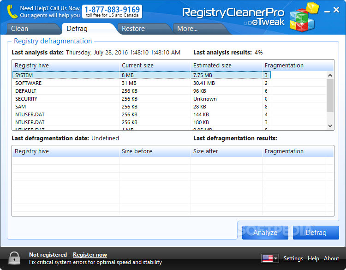Viewport: 346px width, 270px height.
Task: Click Fragmentation header in analysis table
Action: point(298,66)
